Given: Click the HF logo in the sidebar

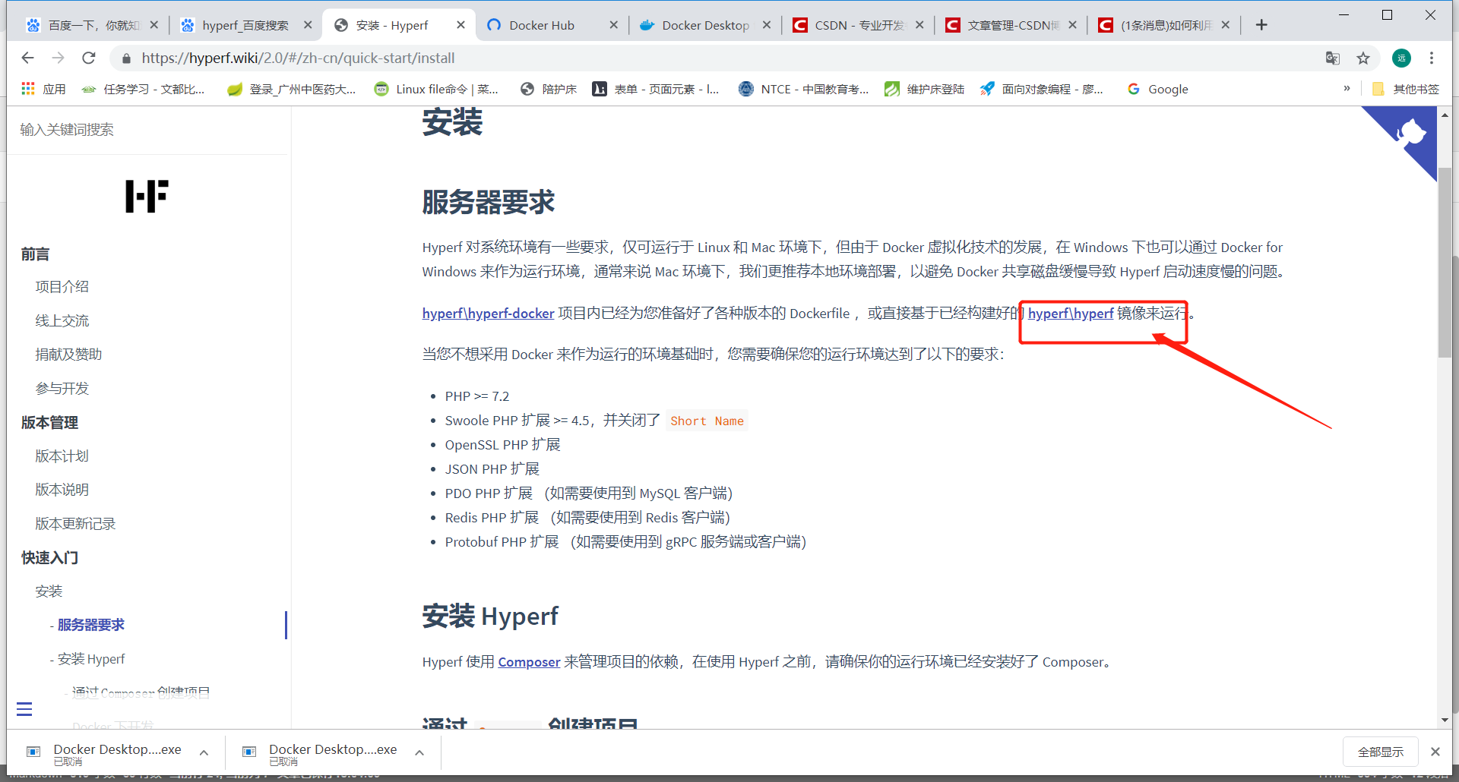Looking at the screenshot, I should [x=147, y=196].
